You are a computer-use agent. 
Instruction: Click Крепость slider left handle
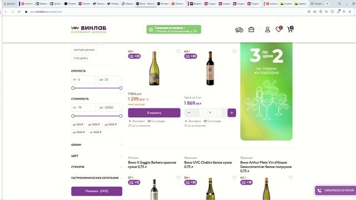(73, 88)
